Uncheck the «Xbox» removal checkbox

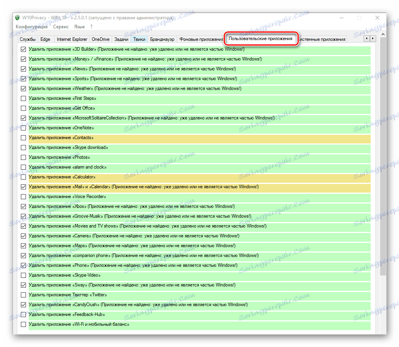24,207
